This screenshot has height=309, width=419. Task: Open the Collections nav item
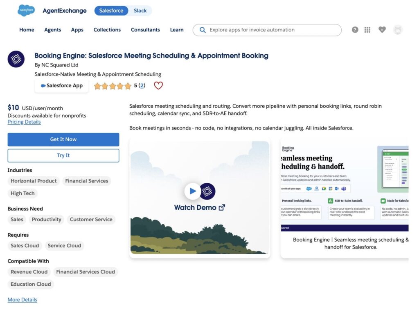[x=107, y=30]
